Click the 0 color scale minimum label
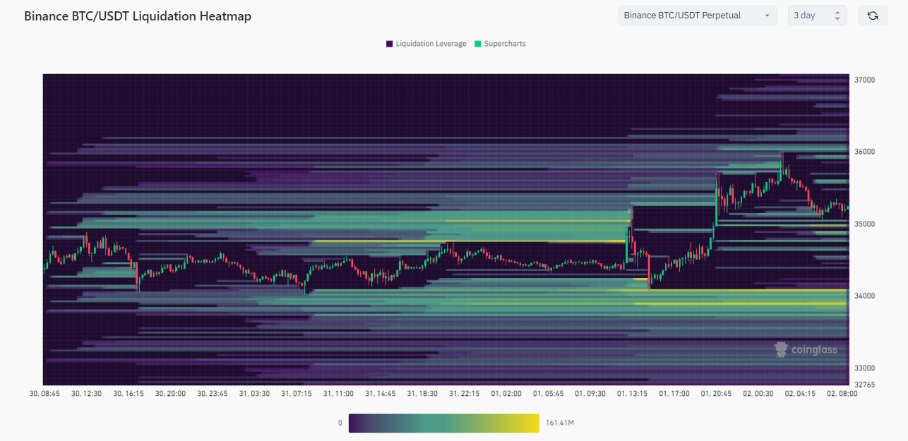 (340, 423)
